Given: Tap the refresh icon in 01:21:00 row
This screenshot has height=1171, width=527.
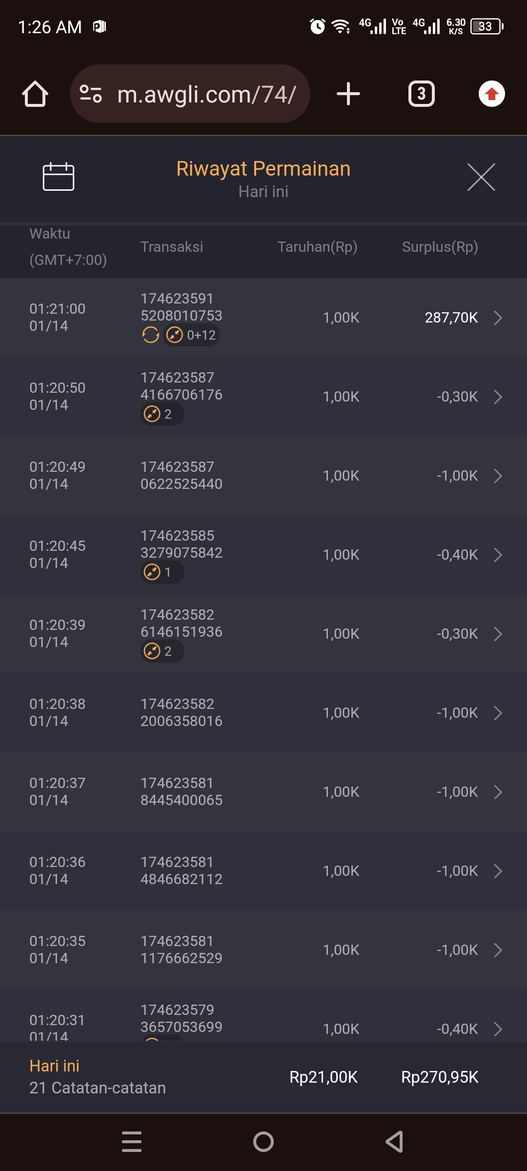Looking at the screenshot, I should pyautogui.click(x=150, y=335).
